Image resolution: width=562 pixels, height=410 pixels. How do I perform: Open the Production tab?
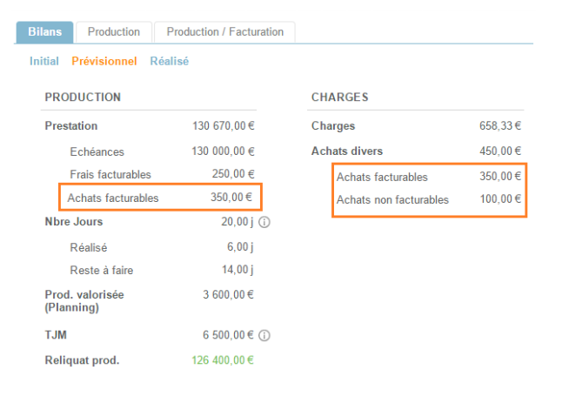click(113, 32)
